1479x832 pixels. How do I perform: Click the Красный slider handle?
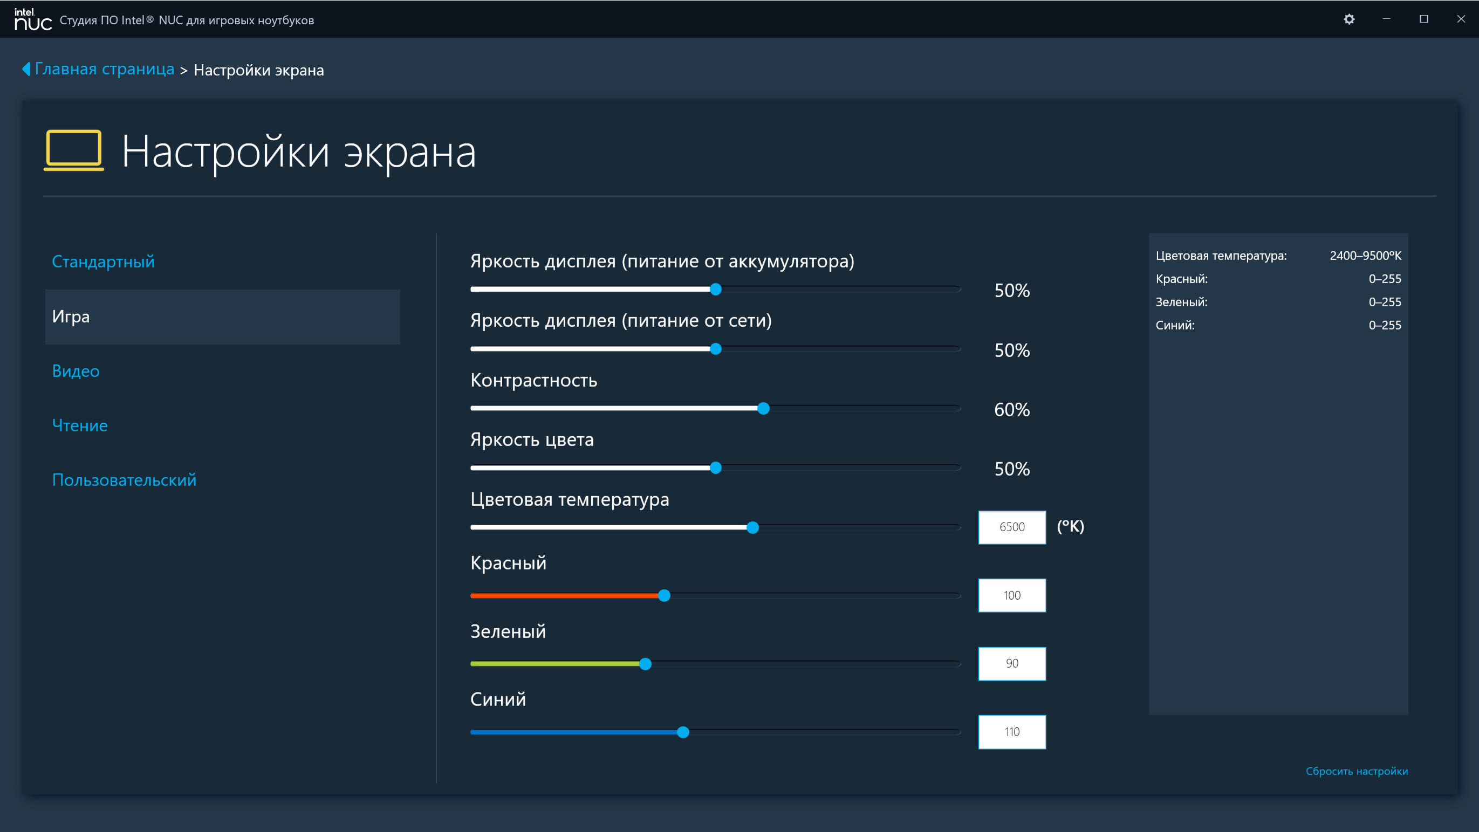(x=665, y=596)
